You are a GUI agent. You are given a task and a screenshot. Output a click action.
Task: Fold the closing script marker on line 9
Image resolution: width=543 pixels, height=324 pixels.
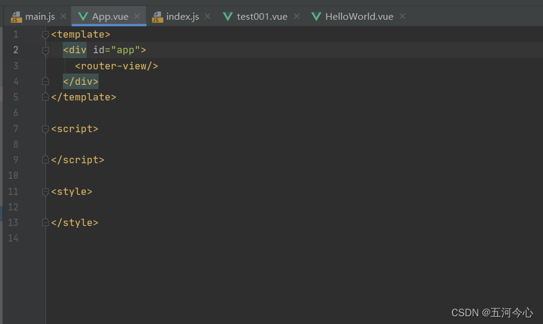(45, 160)
